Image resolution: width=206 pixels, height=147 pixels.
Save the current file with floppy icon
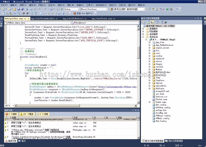click(18, 9)
